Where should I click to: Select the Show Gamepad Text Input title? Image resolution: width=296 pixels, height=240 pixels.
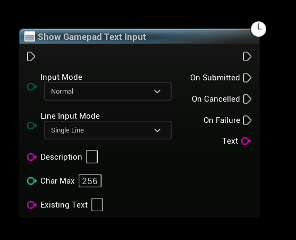92,37
